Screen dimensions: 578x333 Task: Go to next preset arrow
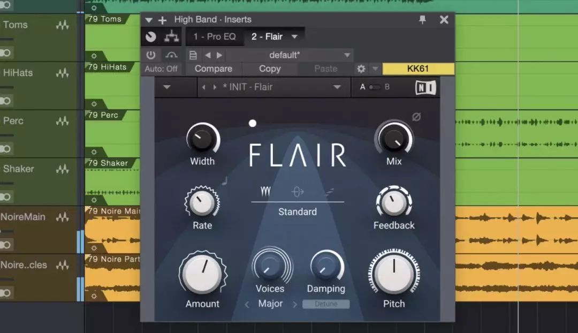219,55
